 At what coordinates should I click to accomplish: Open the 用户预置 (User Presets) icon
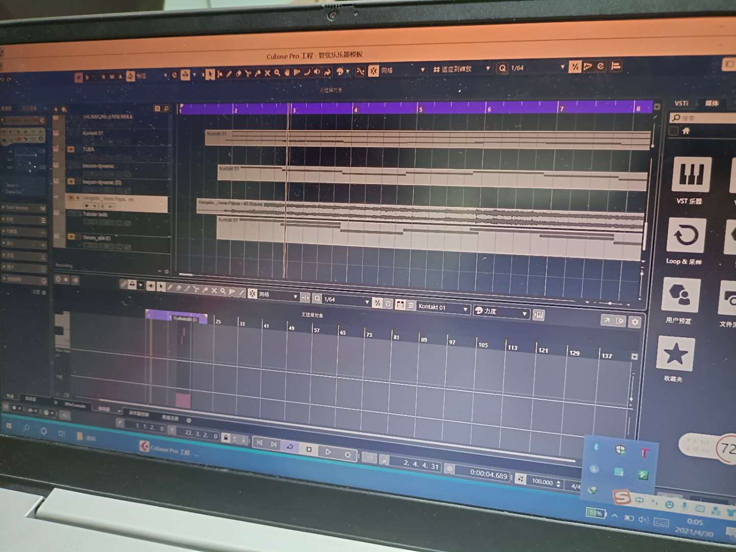[x=680, y=295]
